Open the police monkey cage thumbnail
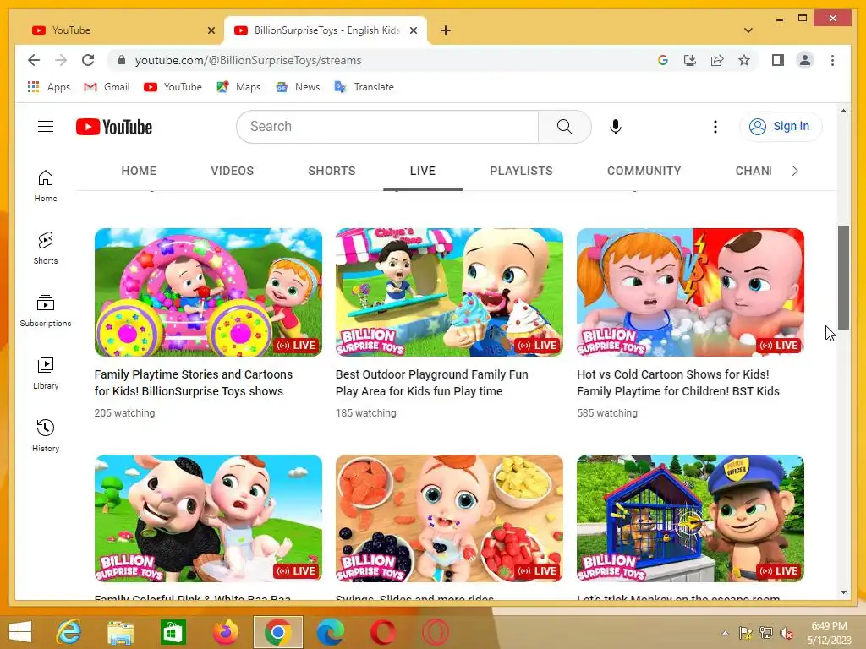The image size is (866, 649). pyautogui.click(x=690, y=518)
